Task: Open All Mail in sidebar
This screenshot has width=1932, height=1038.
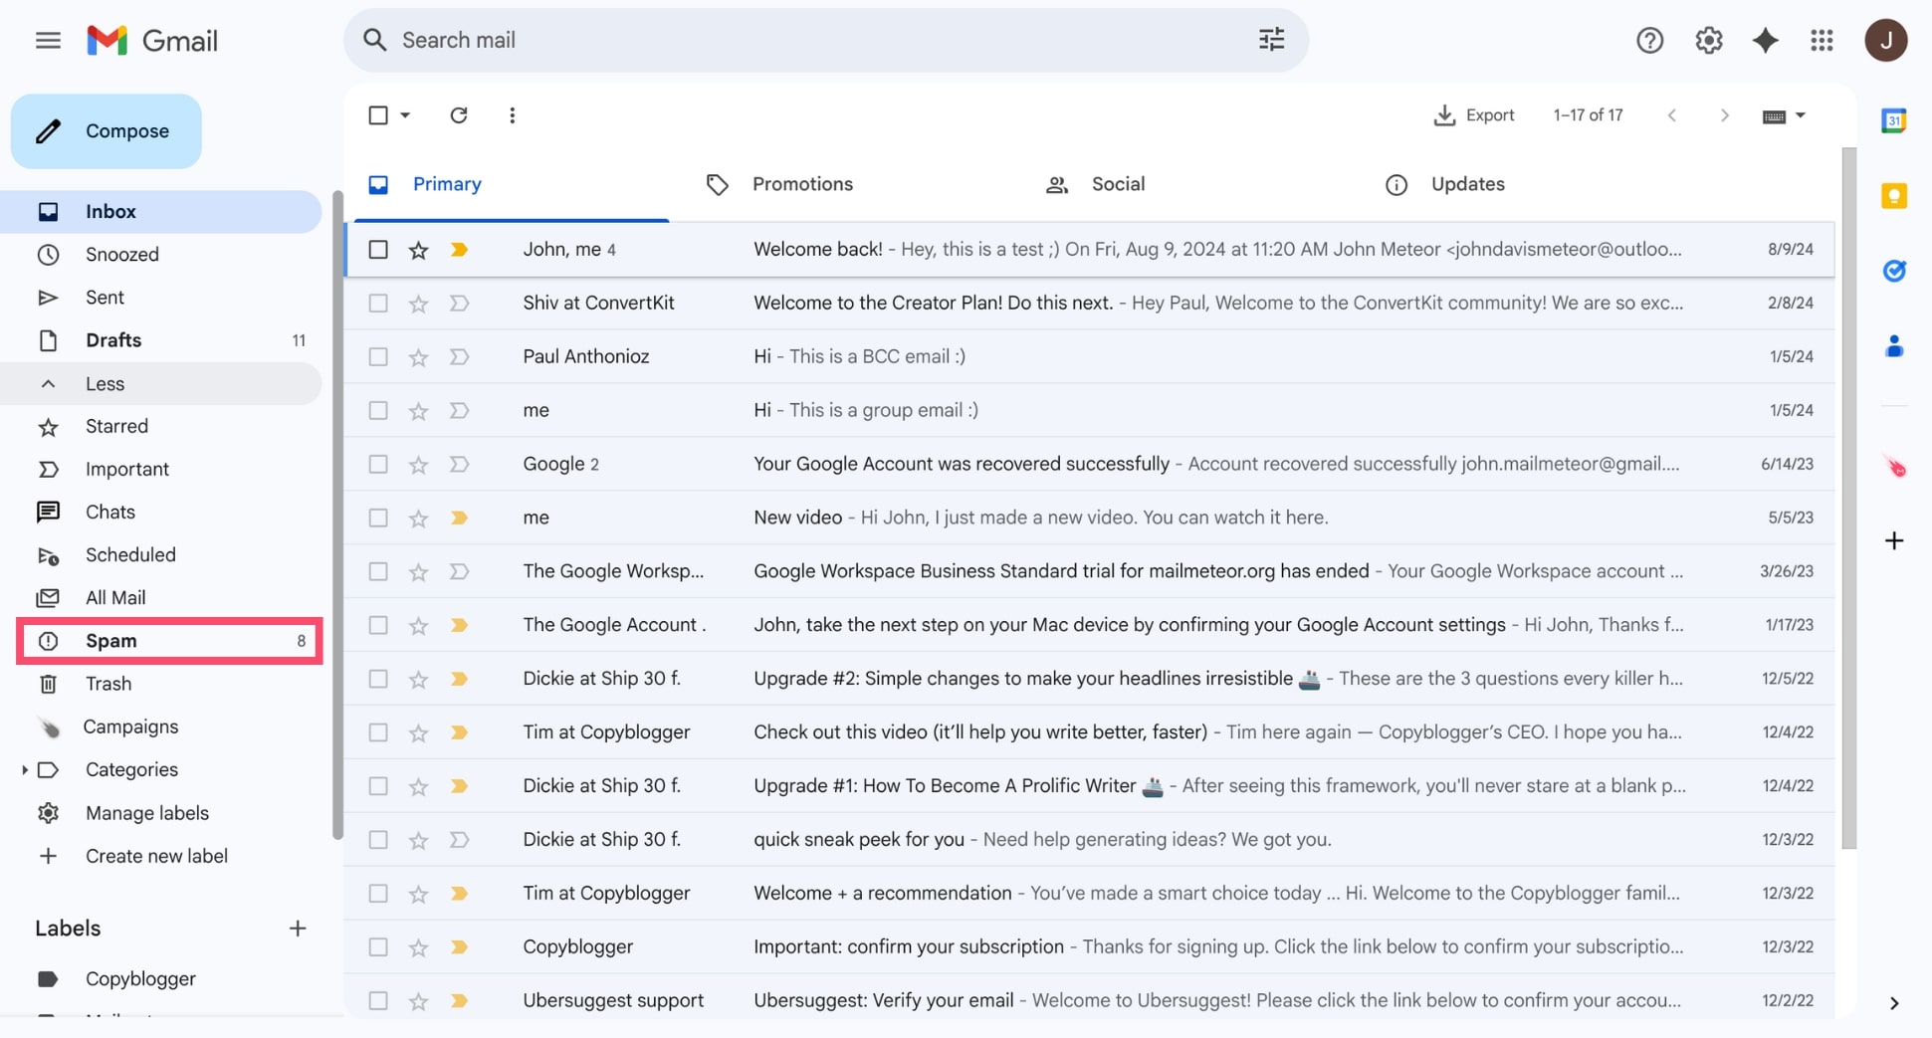Action: 162,598
